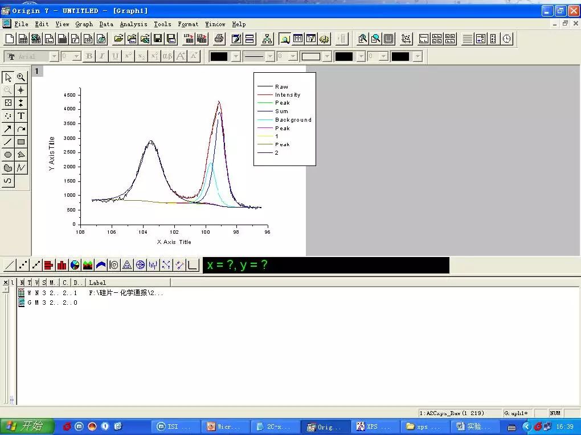Open the font size dropdown
The height and width of the screenshot is (435, 581).
(77, 56)
